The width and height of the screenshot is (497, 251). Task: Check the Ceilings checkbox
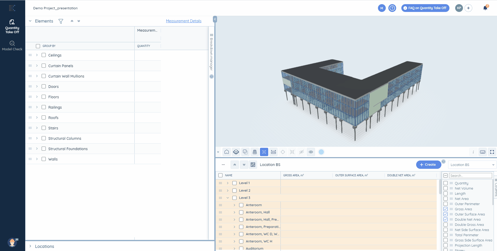[44, 55]
